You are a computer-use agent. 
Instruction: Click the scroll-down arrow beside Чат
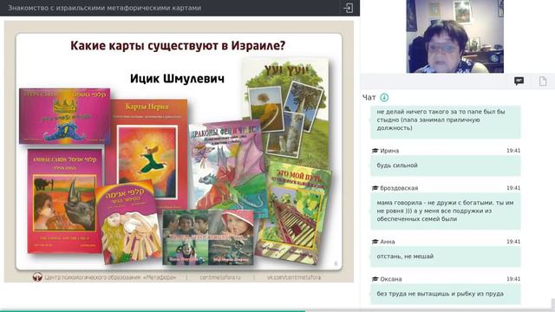coord(384,97)
